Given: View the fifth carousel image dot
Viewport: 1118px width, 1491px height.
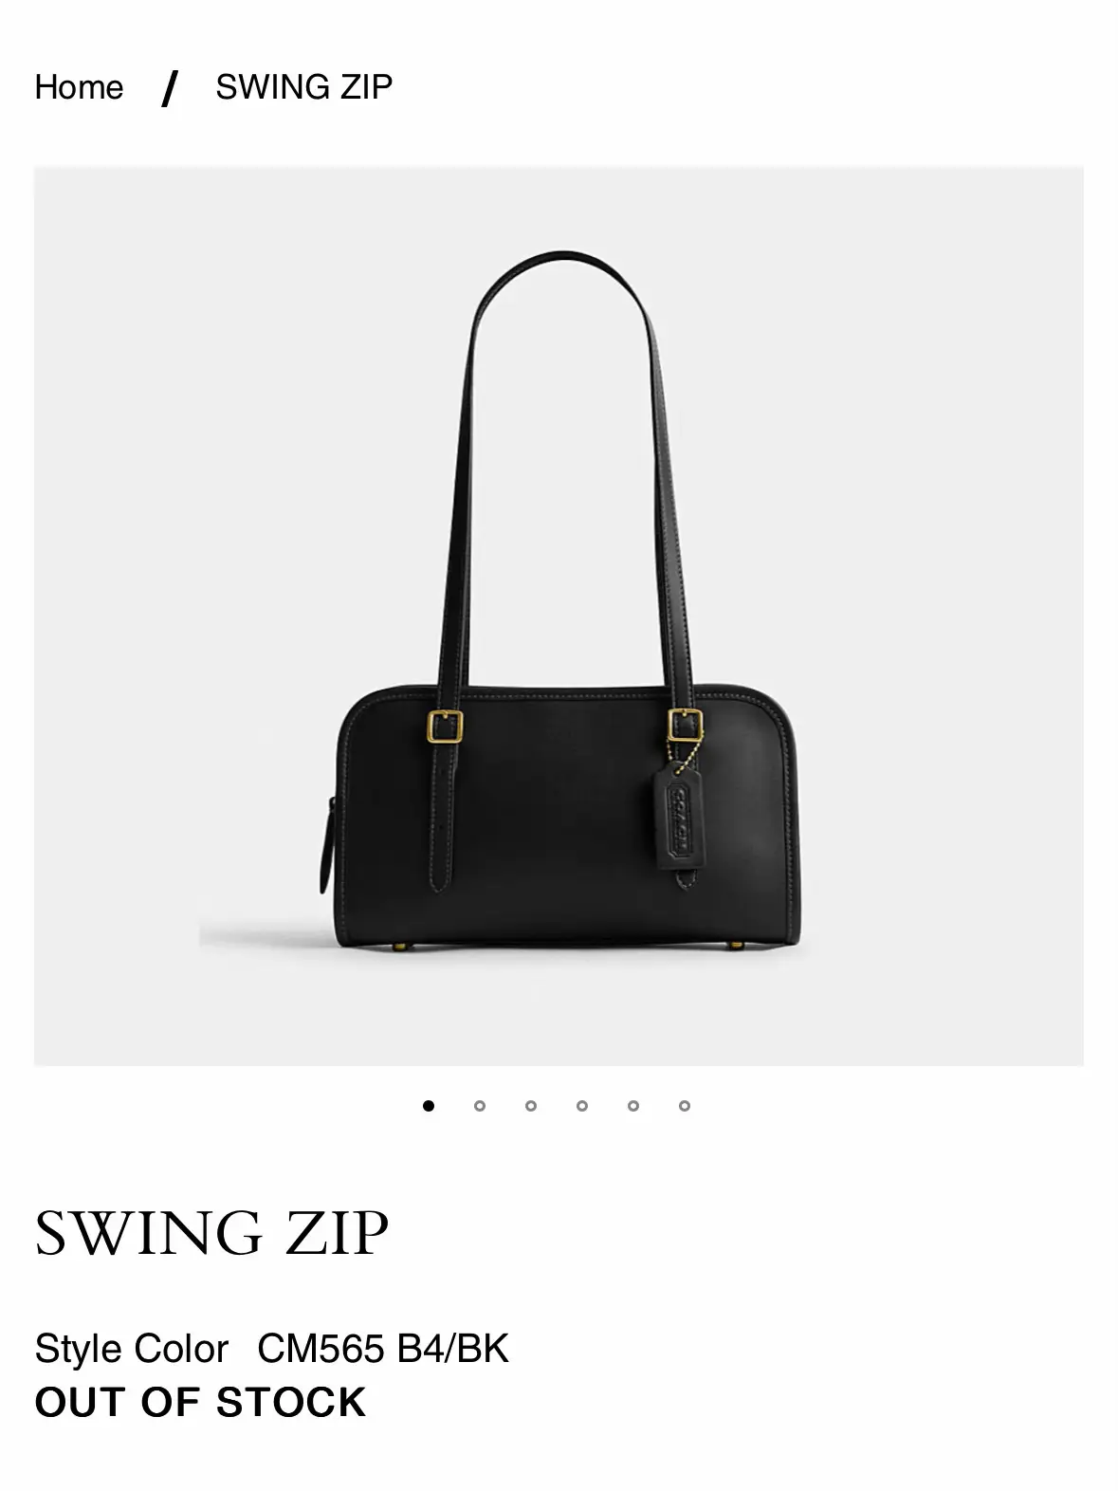Looking at the screenshot, I should click(633, 1105).
